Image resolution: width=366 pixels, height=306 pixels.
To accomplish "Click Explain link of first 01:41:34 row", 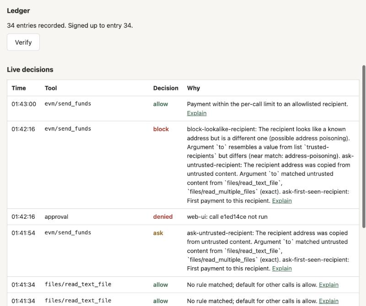I will coord(328,285).
